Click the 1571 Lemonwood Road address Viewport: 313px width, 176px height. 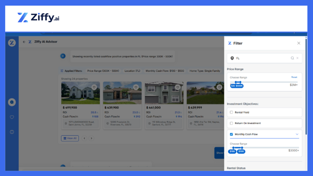point(80,124)
